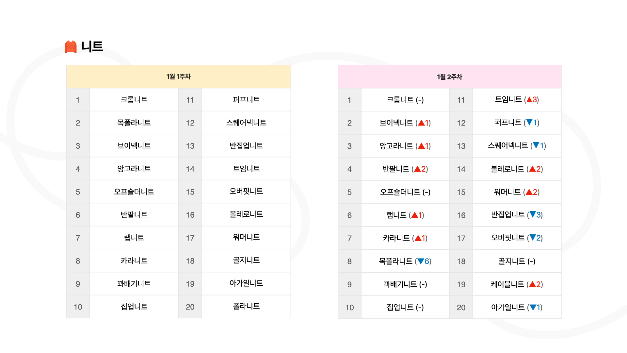Select the 1월 2주차 table header
The width and height of the screenshot is (627, 353).
tap(449, 77)
